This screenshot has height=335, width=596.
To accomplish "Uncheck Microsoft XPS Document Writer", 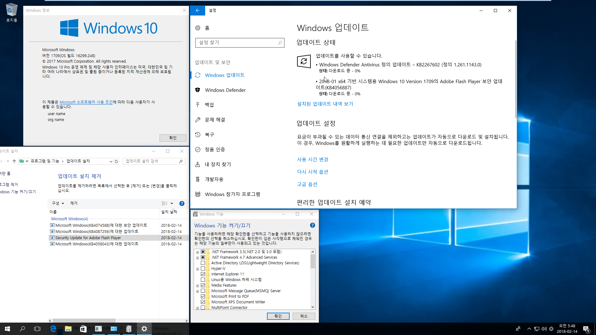I will click(203, 302).
